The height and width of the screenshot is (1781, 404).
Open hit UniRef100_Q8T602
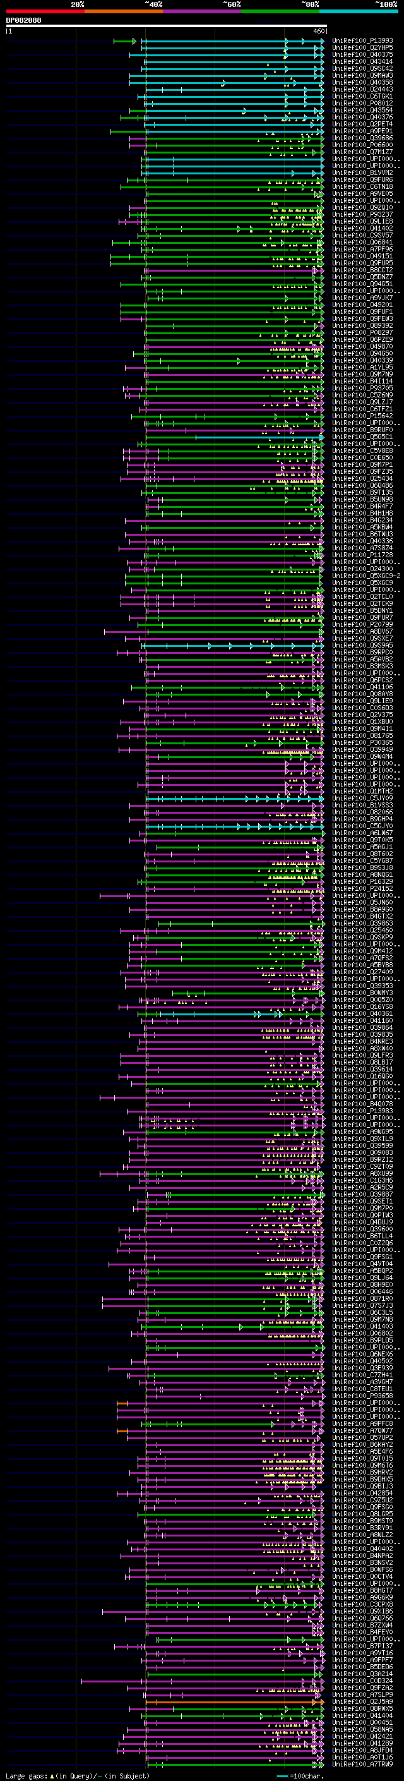(362, 853)
